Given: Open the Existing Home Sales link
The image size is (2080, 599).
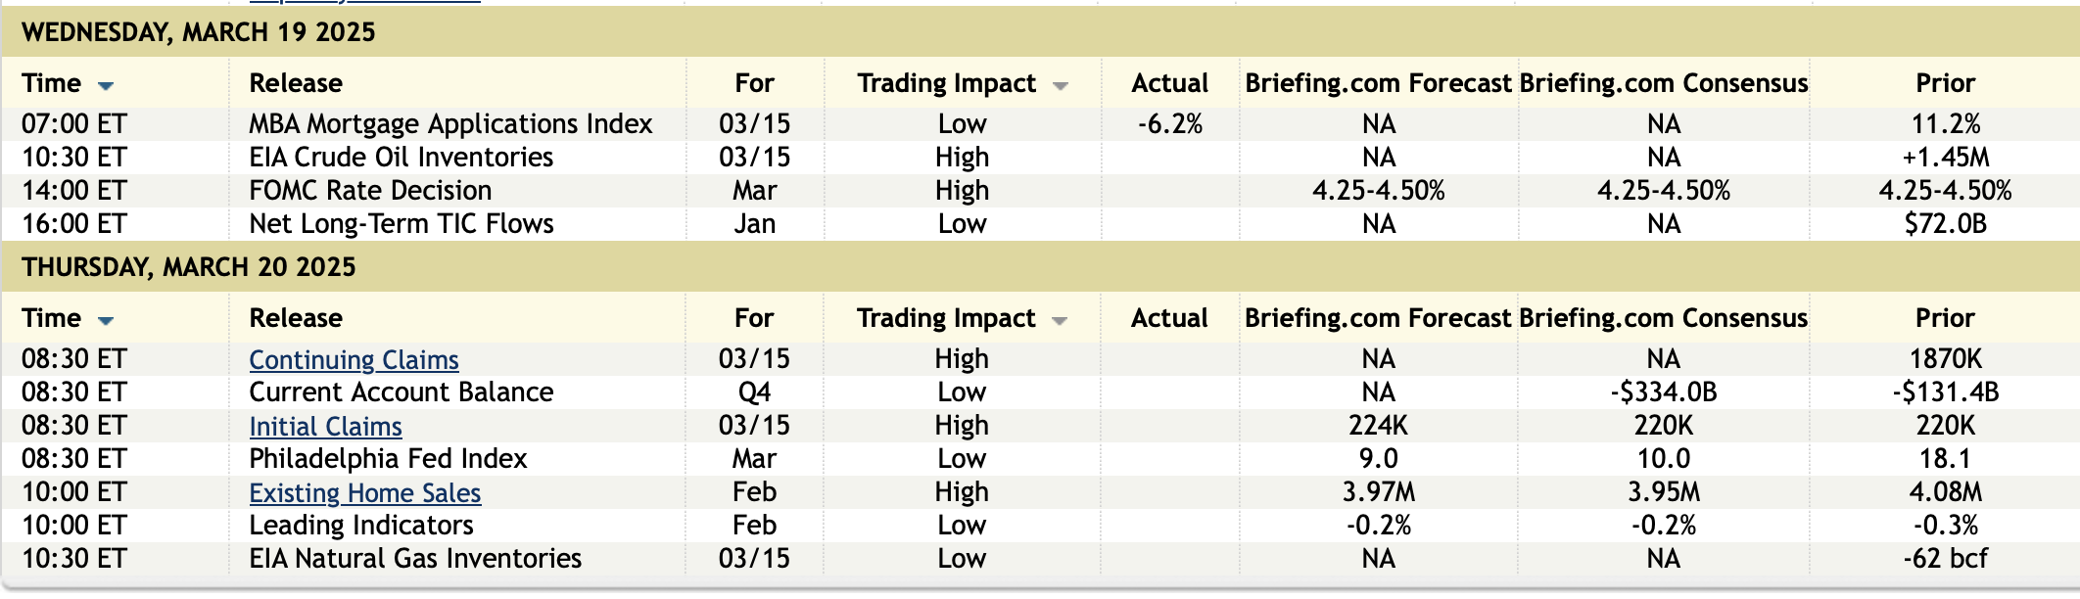Looking at the screenshot, I should (x=364, y=493).
